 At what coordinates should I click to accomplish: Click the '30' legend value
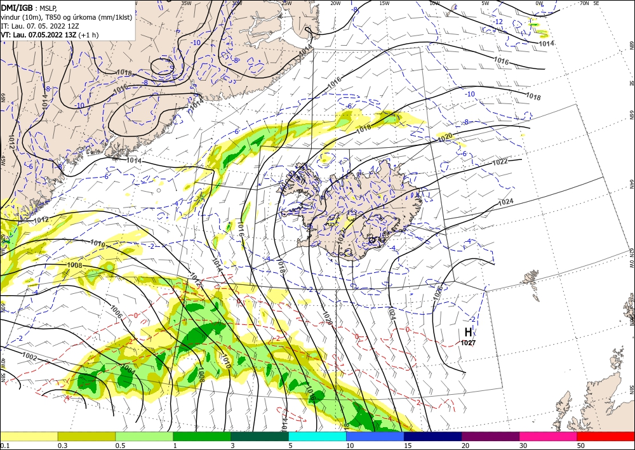pos(523,446)
